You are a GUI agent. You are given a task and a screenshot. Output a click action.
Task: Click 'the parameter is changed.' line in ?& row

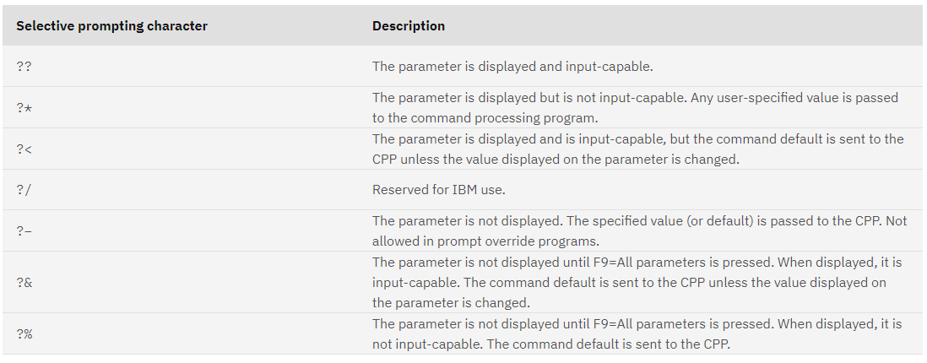[450, 303]
